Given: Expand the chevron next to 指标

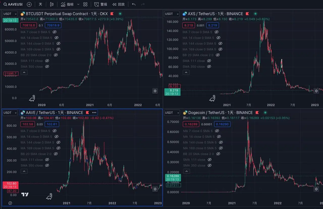Looking at the screenshot, I should [x=78, y=4].
